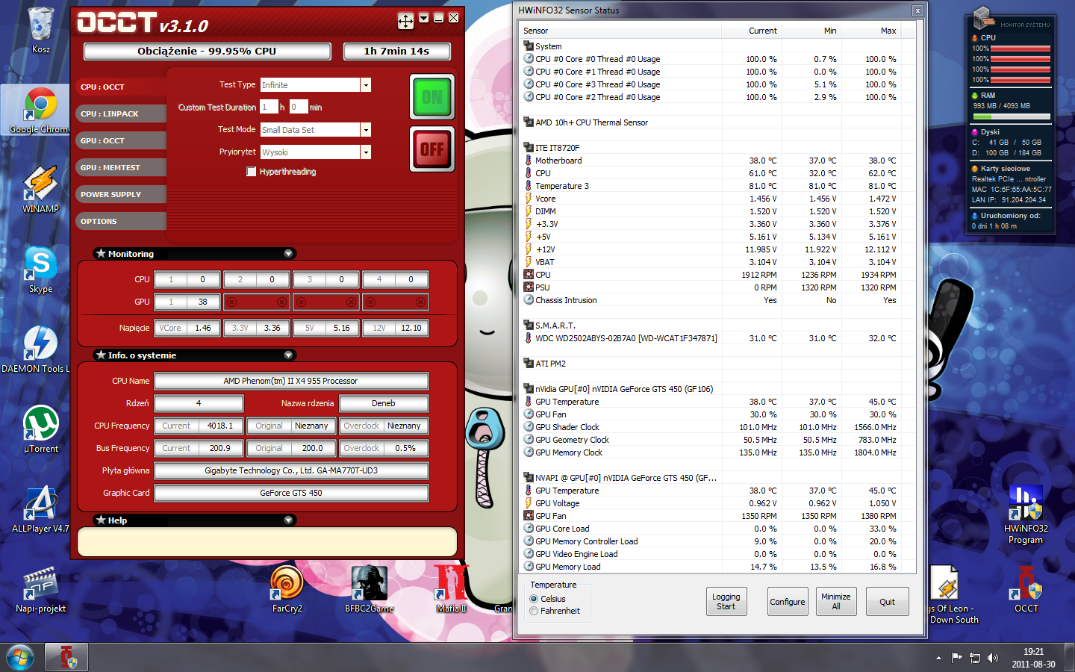Click the system monitor gadget cube icon
Viewport: 1075px width, 672px height.
(982, 17)
